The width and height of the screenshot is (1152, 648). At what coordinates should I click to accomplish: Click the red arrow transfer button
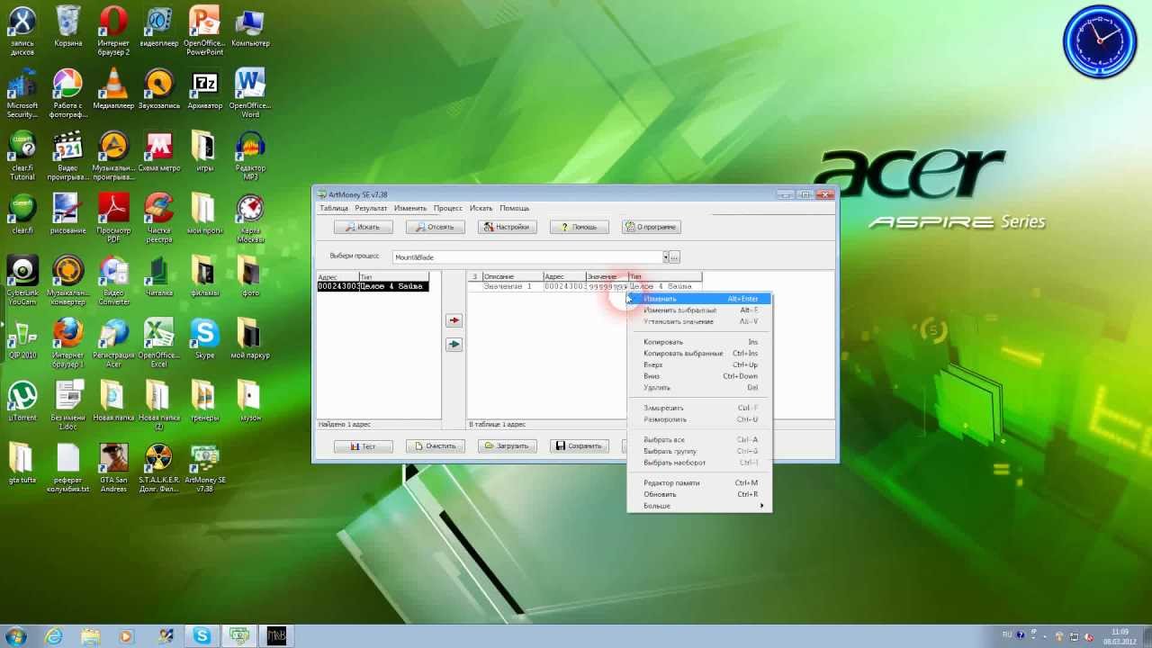(454, 320)
